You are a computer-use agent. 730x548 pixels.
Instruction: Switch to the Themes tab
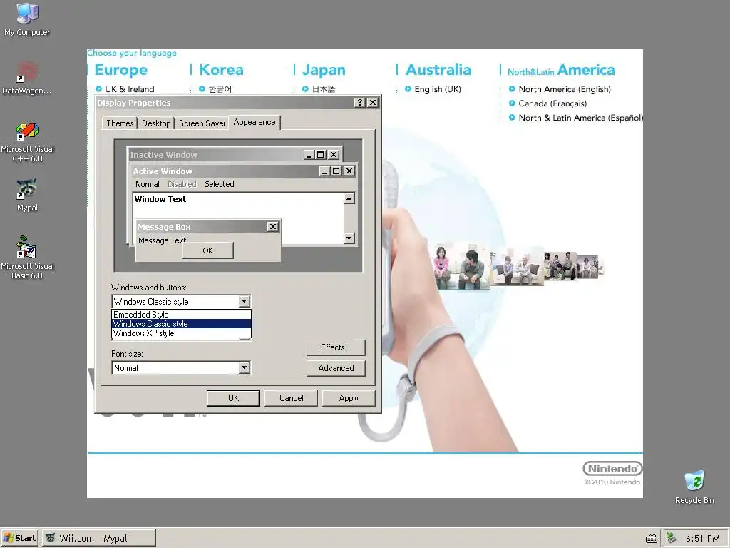[x=120, y=123]
